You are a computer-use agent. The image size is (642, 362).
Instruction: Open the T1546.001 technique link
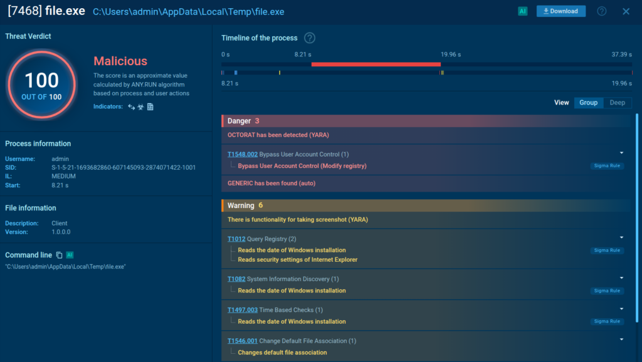tap(242, 341)
